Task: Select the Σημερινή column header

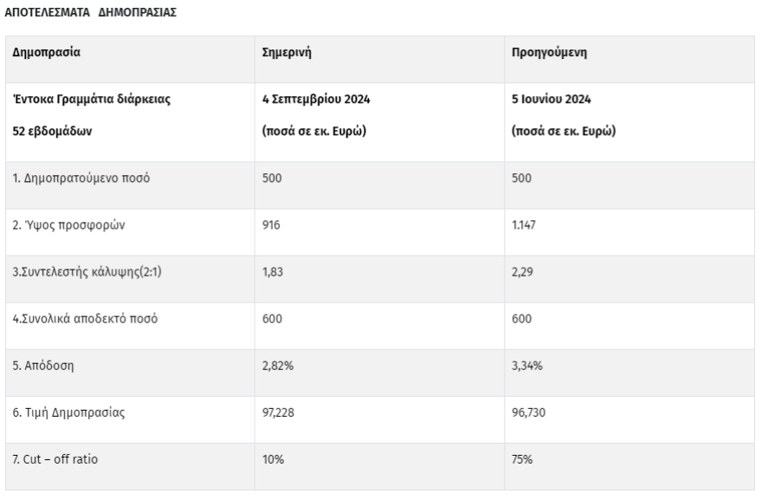Action: click(x=287, y=52)
